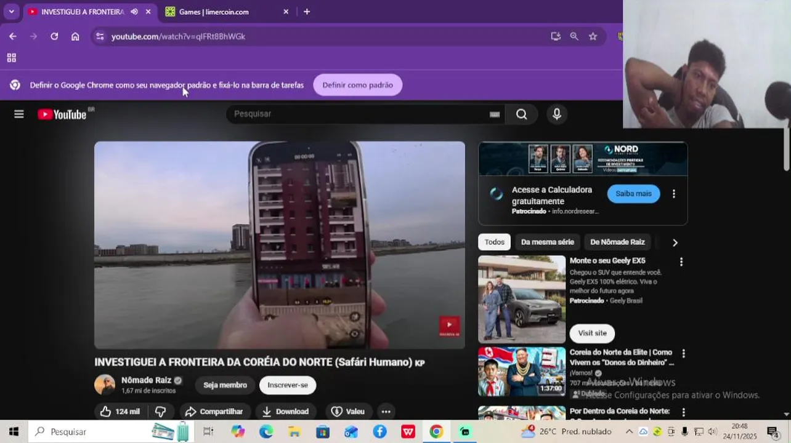Open File Explorer from the taskbar
791x443 pixels.
[294, 431]
